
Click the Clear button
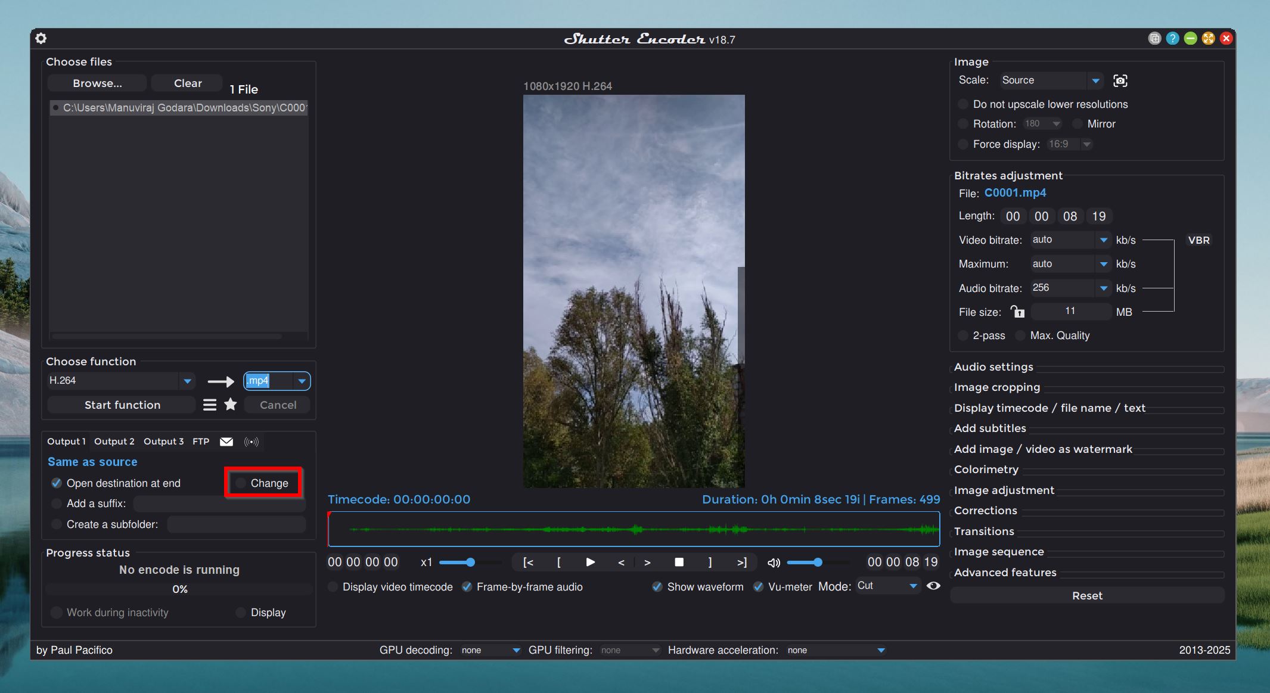click(188, 83)
